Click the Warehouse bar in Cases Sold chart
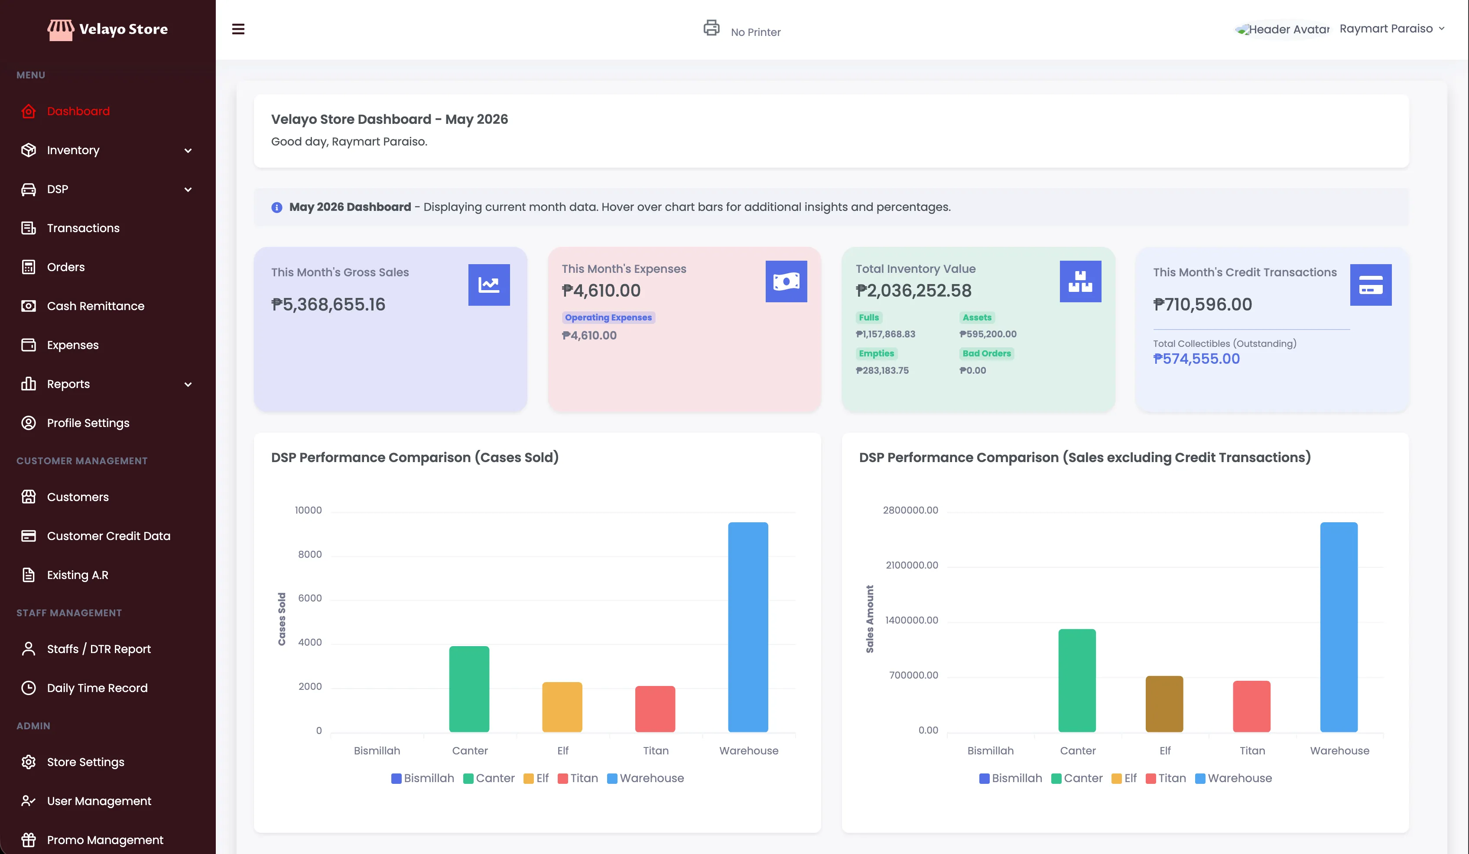 [748, 628]
